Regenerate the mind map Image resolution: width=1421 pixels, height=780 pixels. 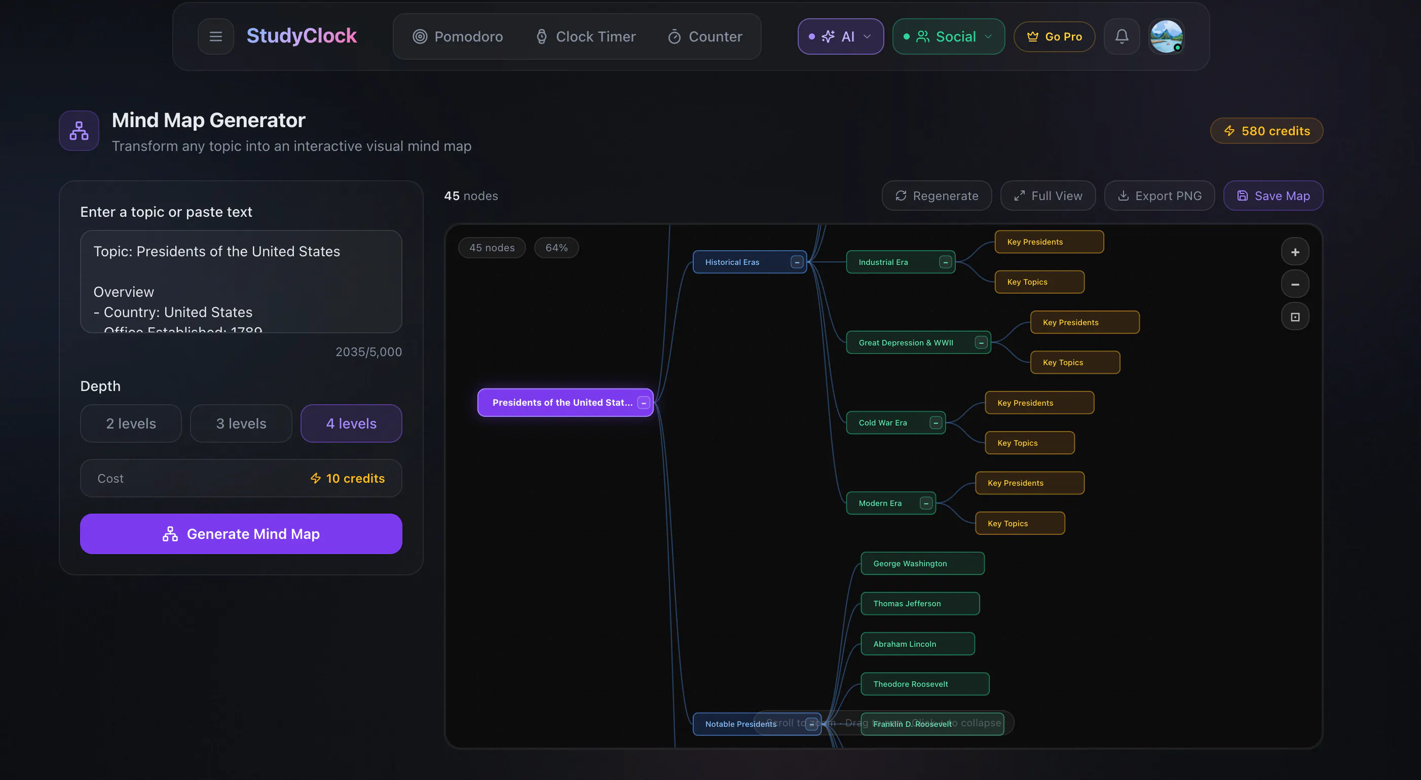937,196
